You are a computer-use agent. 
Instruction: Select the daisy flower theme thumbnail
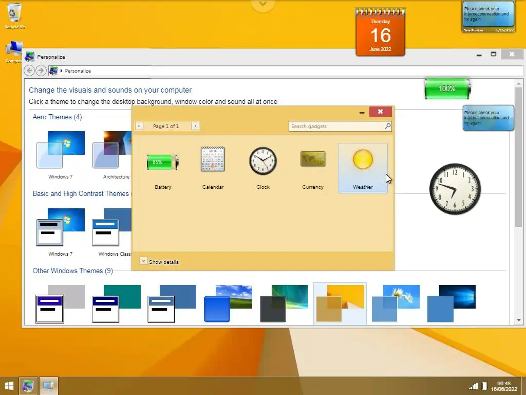click(396, 303)
